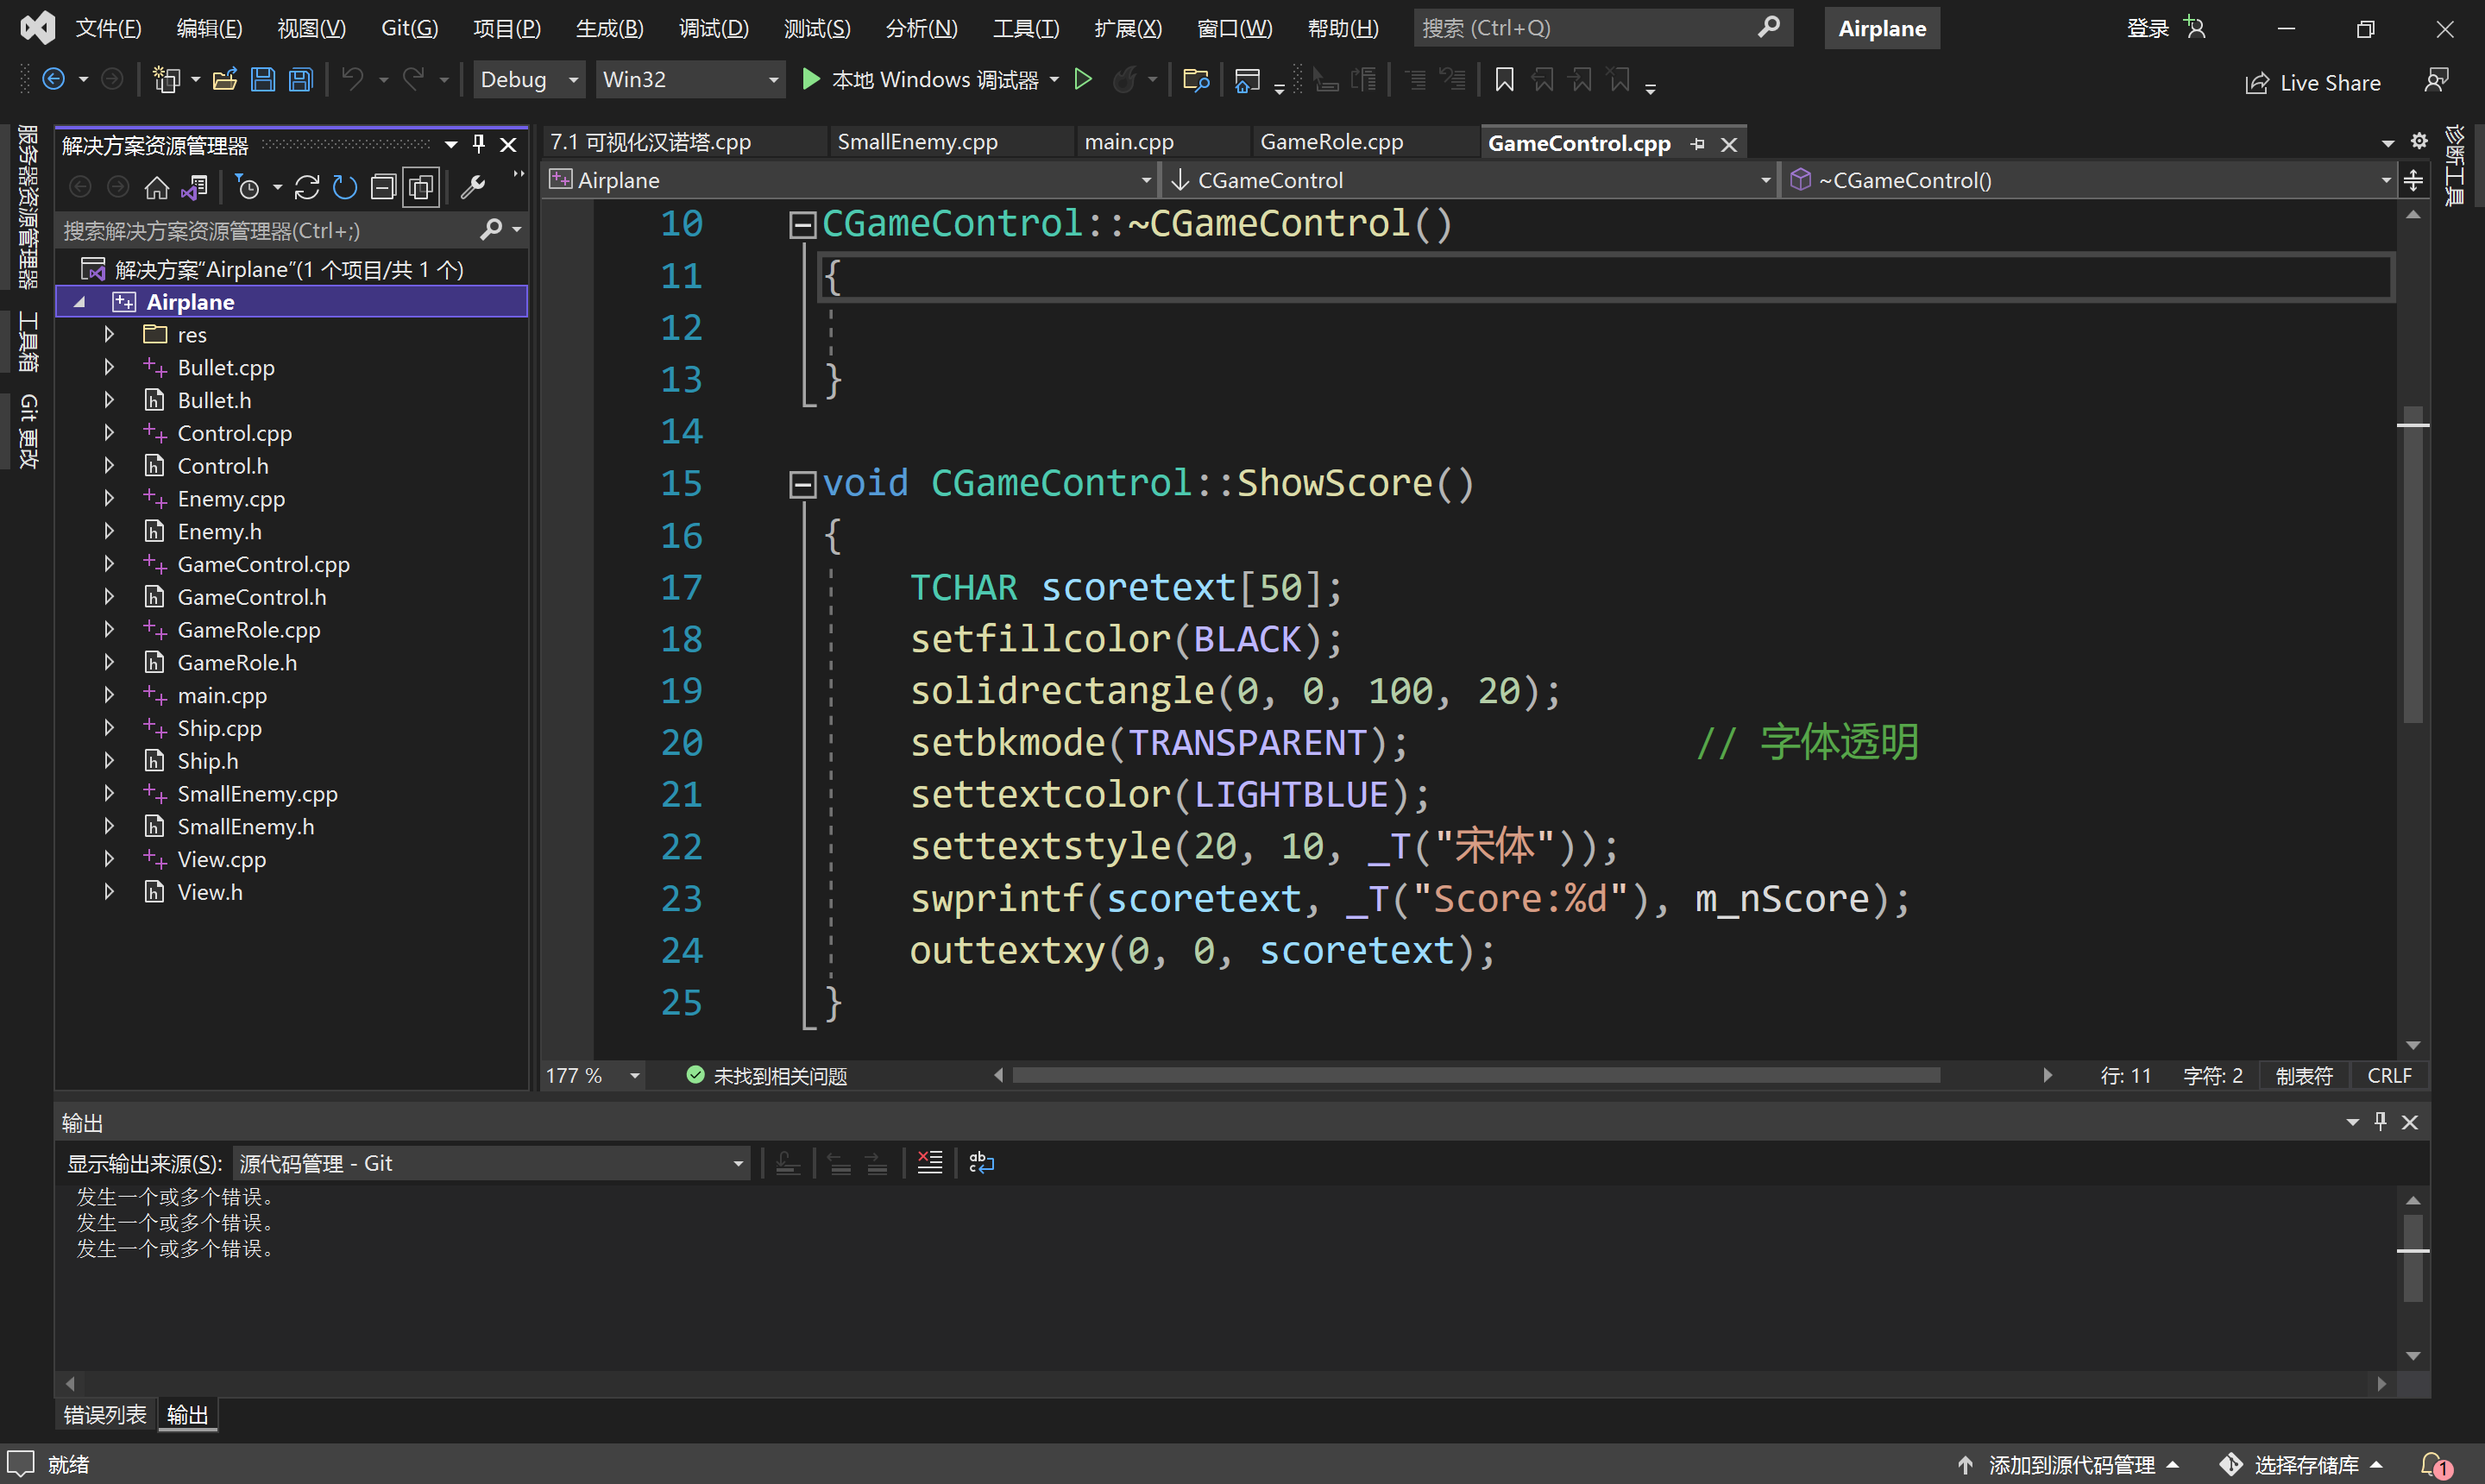Image resolution: width=2485 pixels, height=1484 pixels.
Task: Switch to the main.cpp tab
Action: pos(1129,143)
